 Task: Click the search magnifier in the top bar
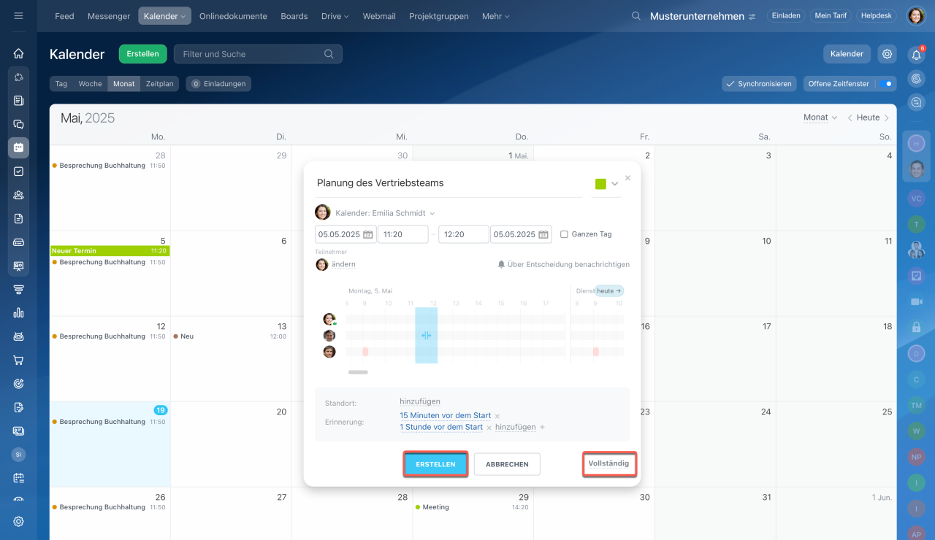636,16
